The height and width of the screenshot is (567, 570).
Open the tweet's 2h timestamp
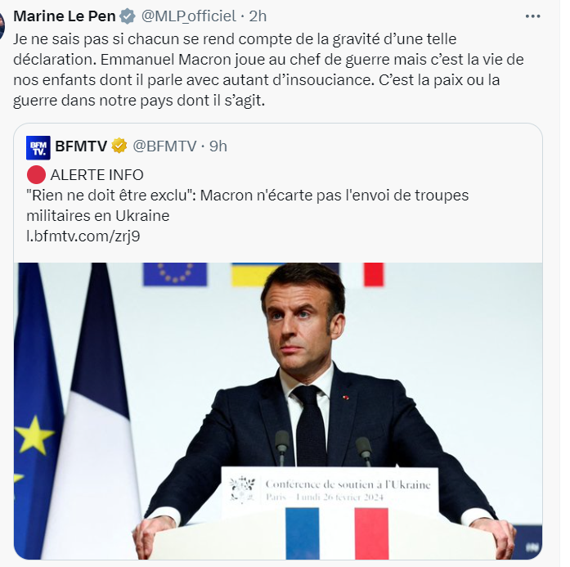click(258, 16)
